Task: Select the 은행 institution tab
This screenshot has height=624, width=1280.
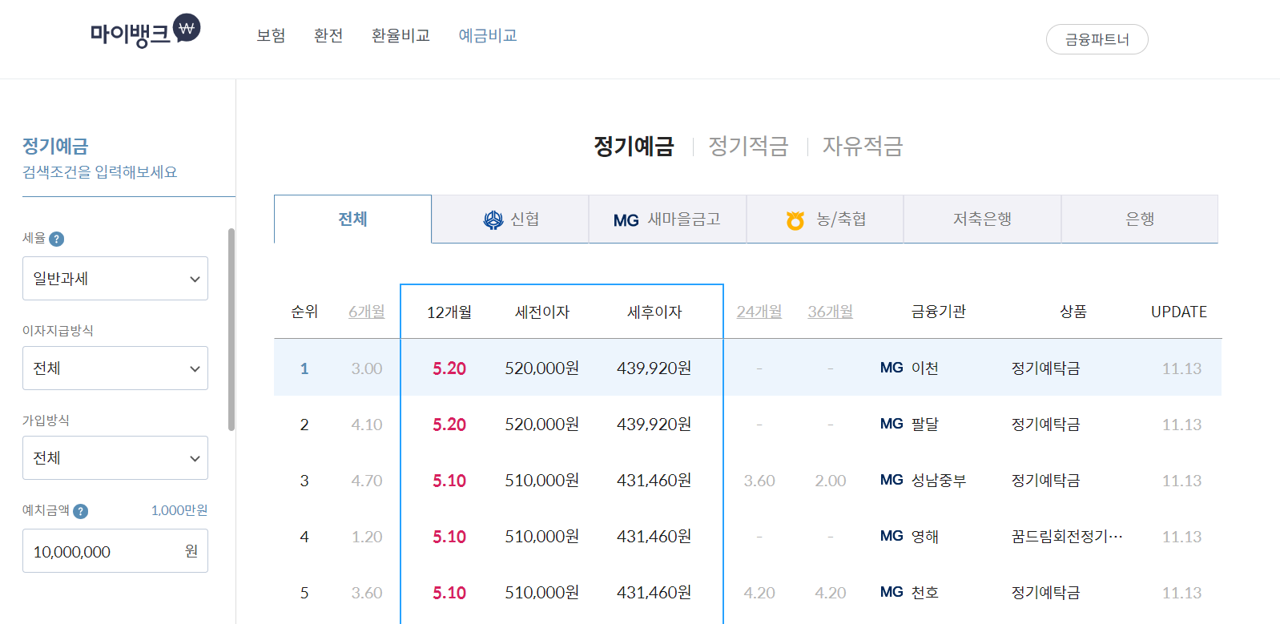Action: (1140, 219)
